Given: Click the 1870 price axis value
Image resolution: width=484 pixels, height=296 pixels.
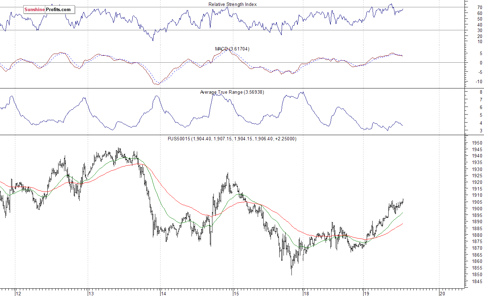Looking at the screenshot, I should pyautogui.click(x=477, y=248).
